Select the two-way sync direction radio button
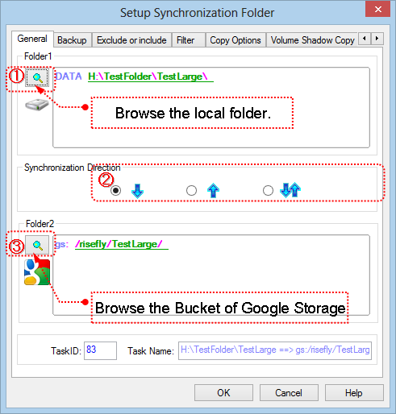This screenshot has width=396, height=414. 268,190
